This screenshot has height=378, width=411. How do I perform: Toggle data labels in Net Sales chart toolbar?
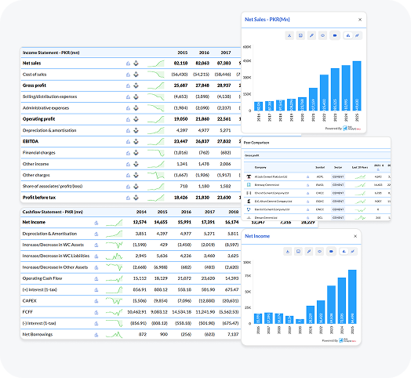click(335, 35)
